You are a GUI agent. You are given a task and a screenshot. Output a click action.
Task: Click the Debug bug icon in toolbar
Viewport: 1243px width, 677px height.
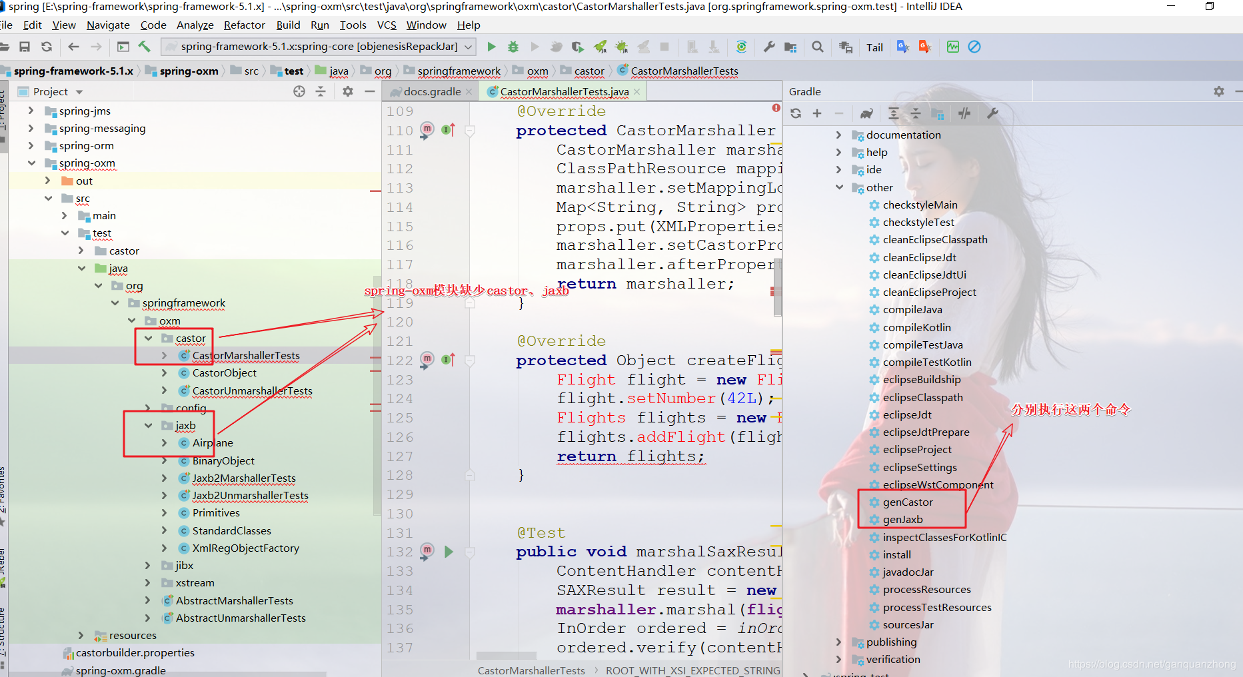(x=513, y=47)
